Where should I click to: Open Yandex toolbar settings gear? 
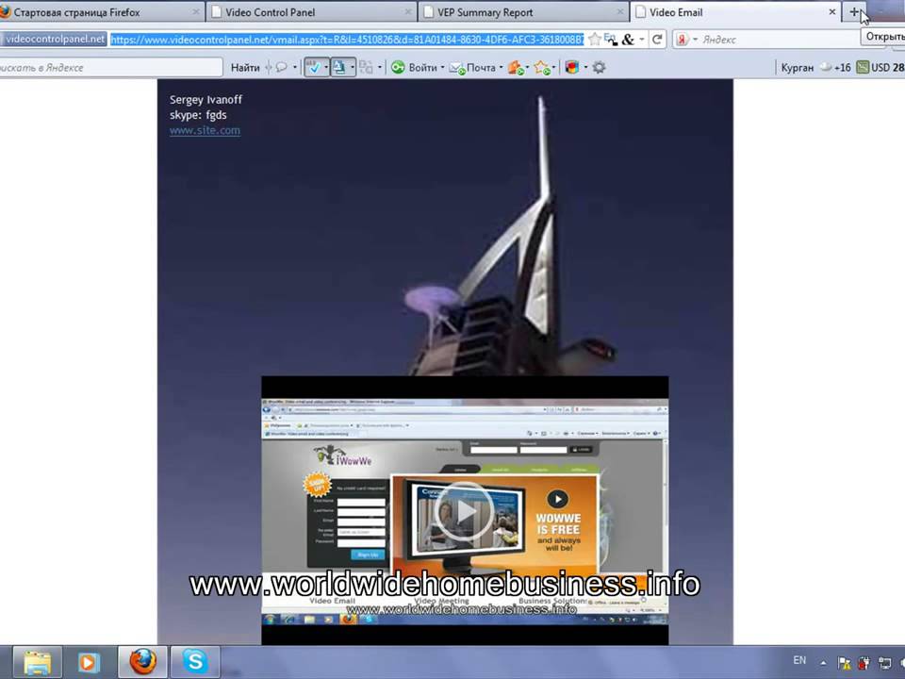coord(600,68)
